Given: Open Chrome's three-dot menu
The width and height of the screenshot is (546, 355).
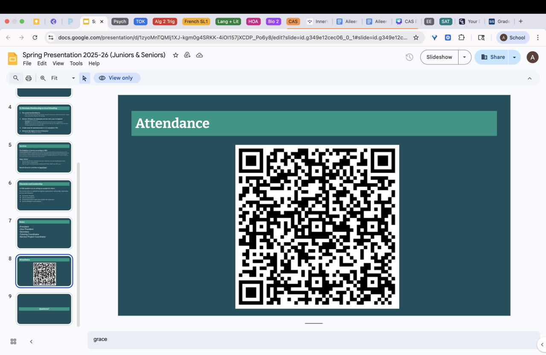Looking at the screenshot, I should pos(538,38).
